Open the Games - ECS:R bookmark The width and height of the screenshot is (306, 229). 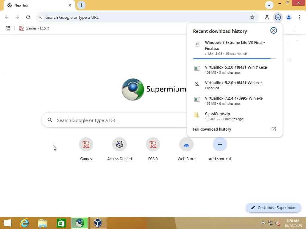click(x=34, y=28)
